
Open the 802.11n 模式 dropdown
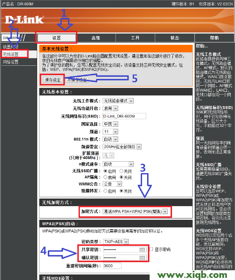(x=110, y=139)
